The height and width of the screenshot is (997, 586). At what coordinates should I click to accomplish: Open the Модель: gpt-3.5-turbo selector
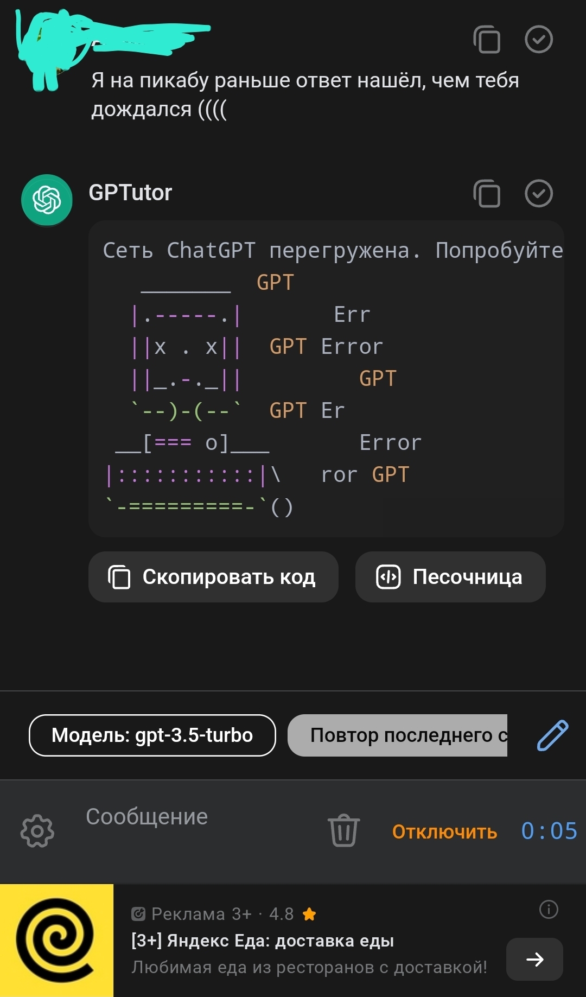[152, 735]
